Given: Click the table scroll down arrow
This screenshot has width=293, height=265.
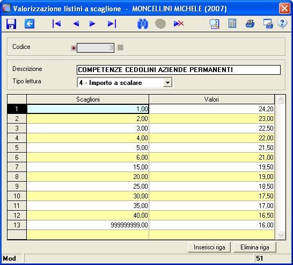Looking at the screenshot, I should [x=281, y=234].
